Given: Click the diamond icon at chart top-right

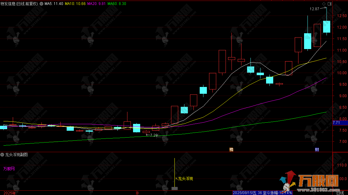Looking at the screenshot, I should coord(324,4).
